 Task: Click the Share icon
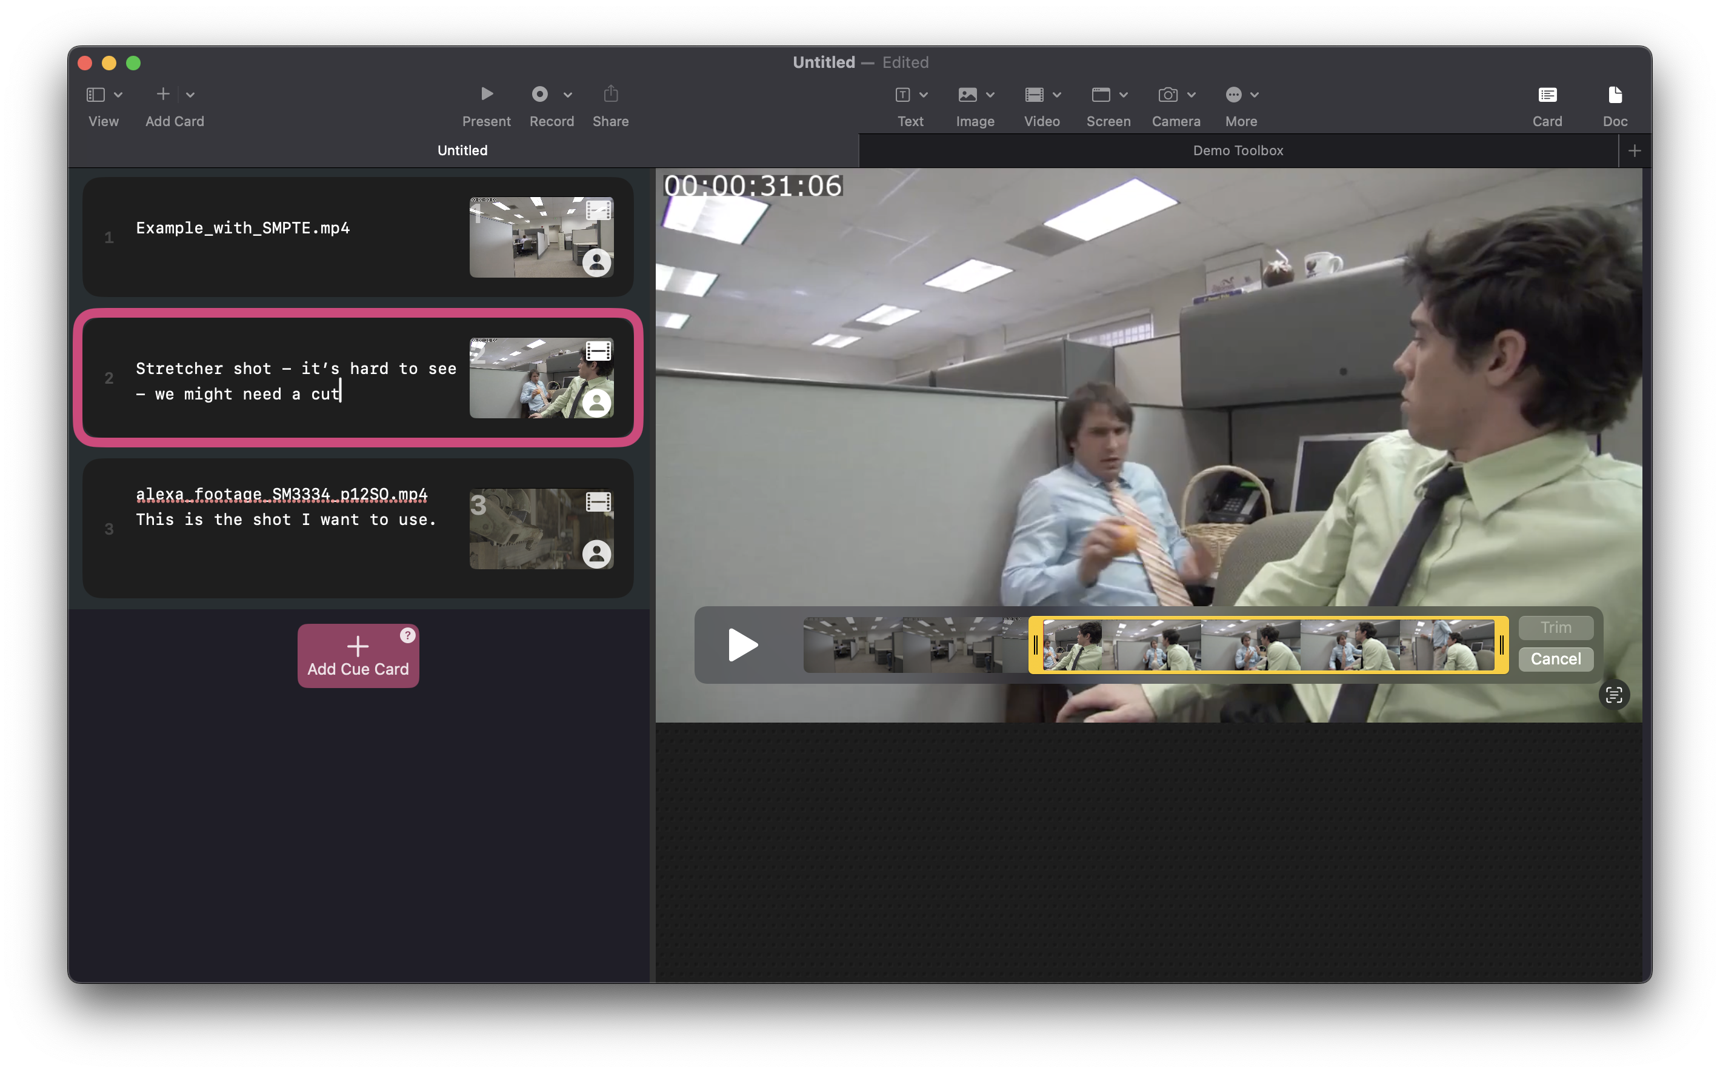pos(611,94)
